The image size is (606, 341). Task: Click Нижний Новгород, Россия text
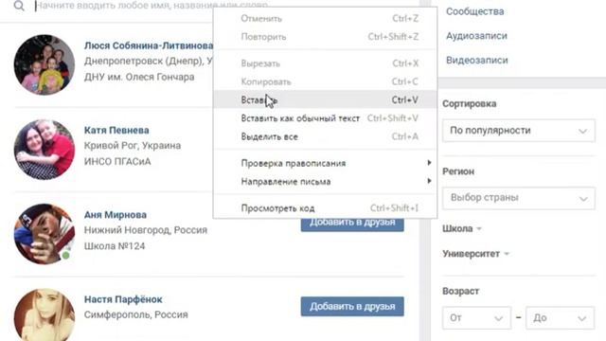[x=146, y=230]
